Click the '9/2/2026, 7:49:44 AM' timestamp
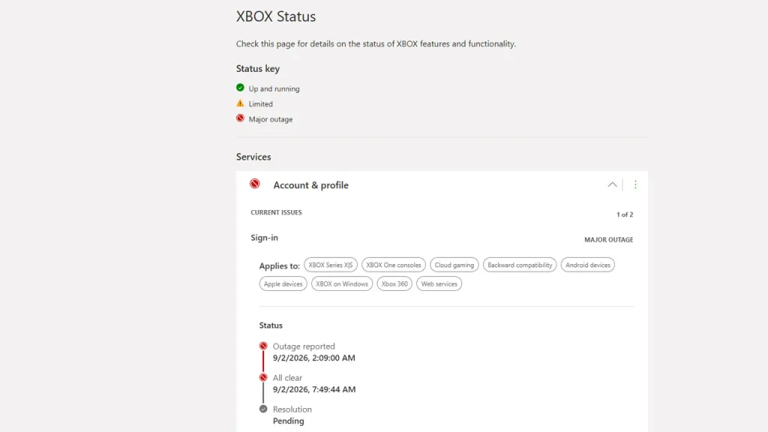768x432 pixels. (314, 389)
